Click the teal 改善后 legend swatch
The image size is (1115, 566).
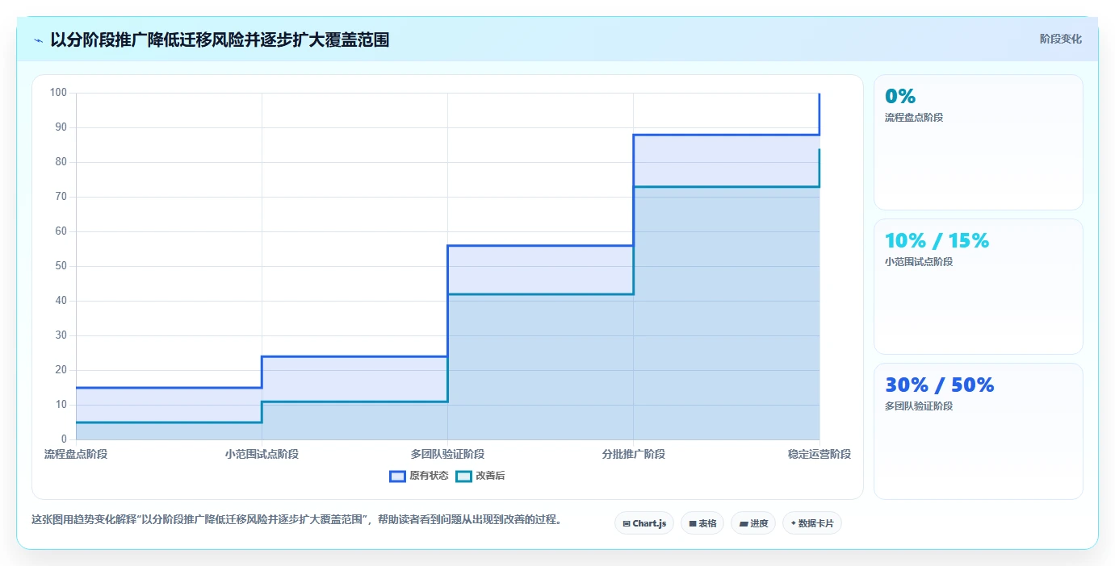[x=463, y=476]
